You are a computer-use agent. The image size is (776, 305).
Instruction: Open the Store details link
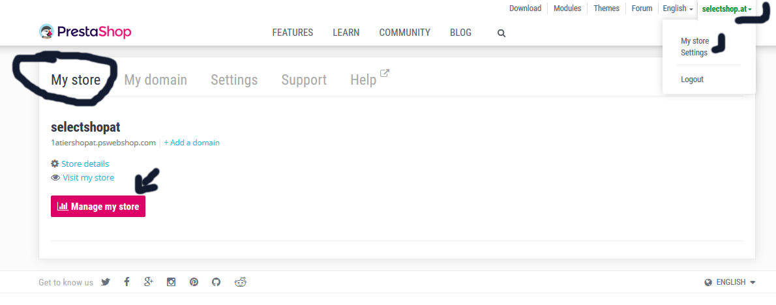coord(85,164)
